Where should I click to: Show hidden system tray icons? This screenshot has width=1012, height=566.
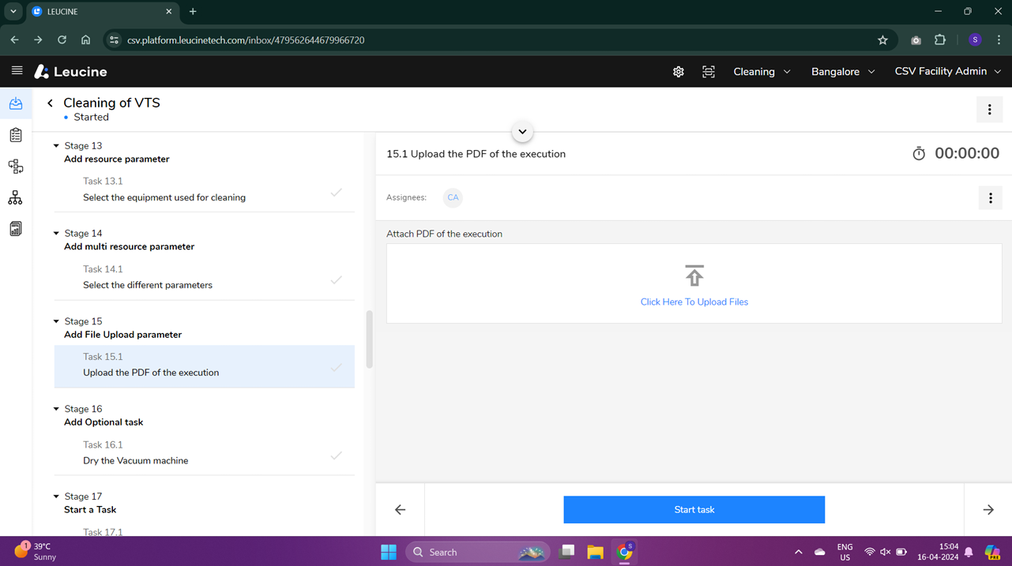click(798, 552)
